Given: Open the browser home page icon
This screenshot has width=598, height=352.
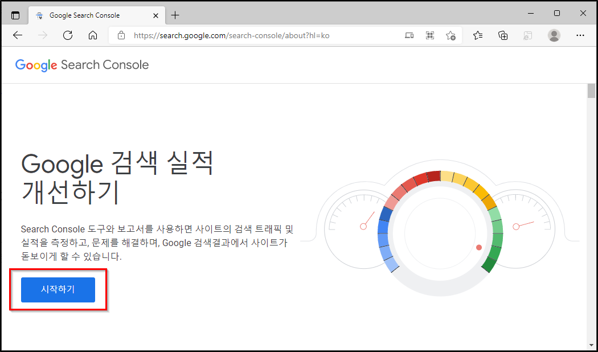Looking at the screenshot, I should (93, 35).
